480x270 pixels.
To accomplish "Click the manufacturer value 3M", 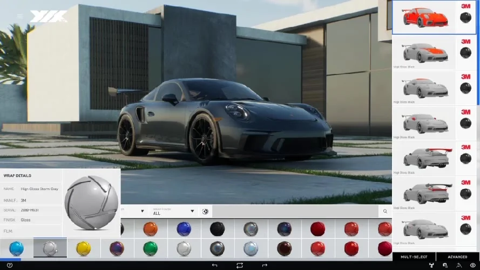I will pos(24,200).
